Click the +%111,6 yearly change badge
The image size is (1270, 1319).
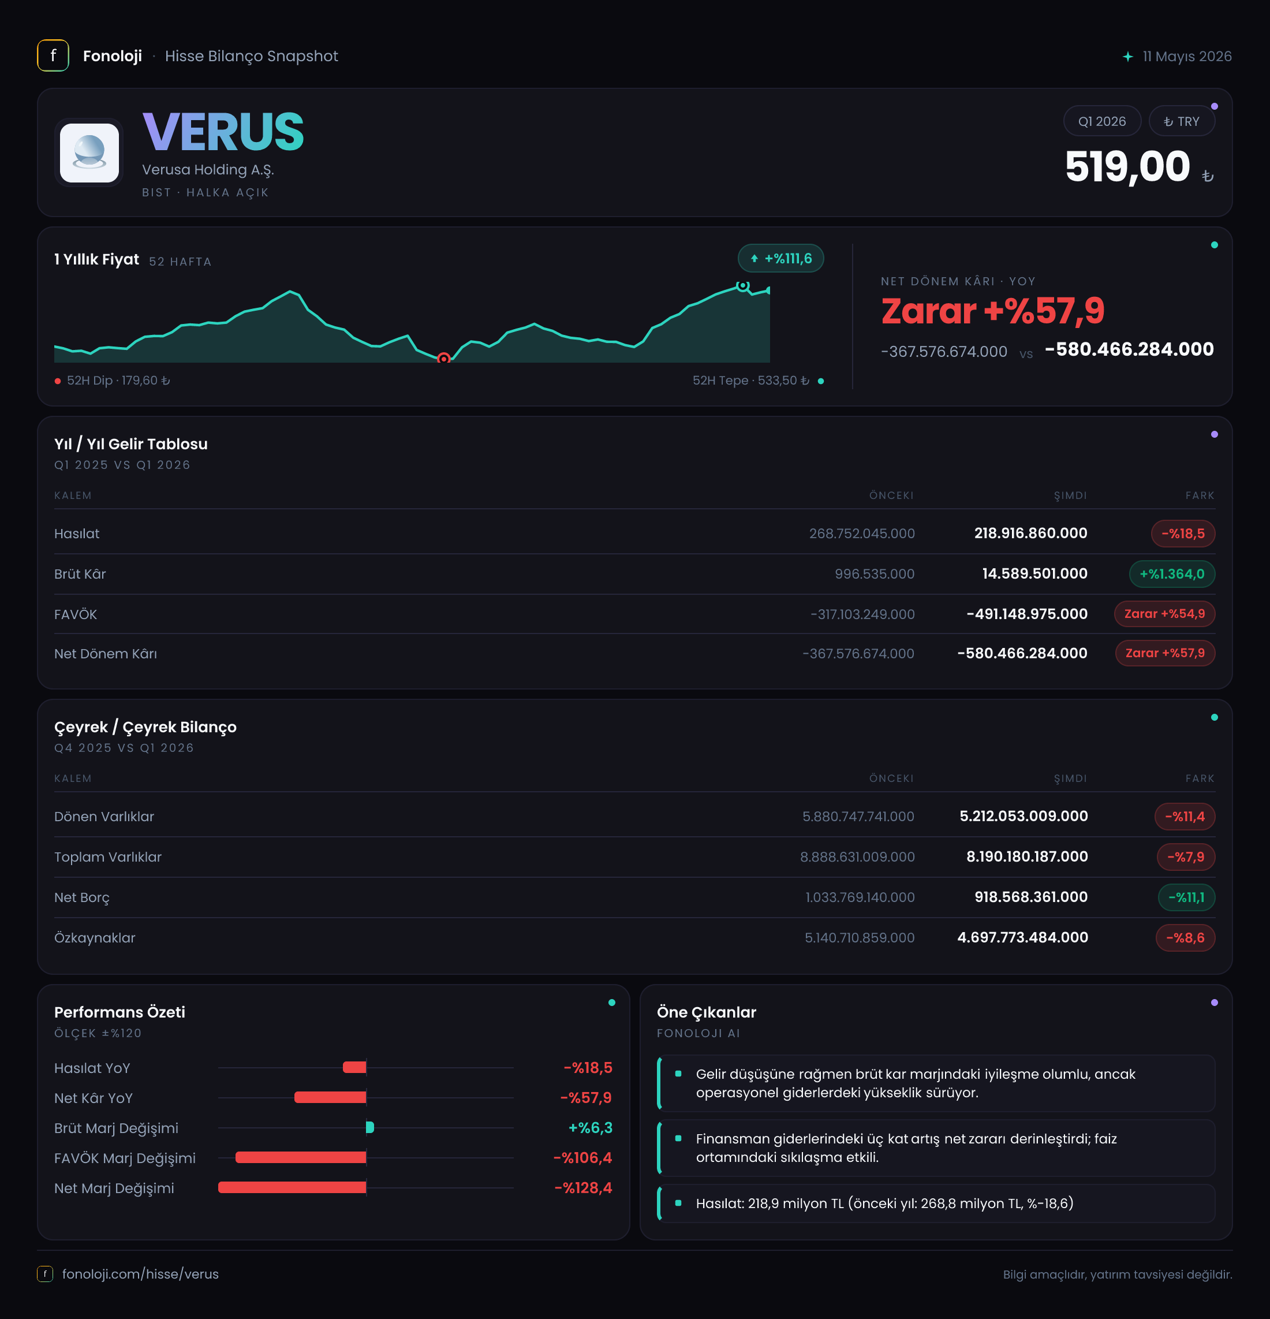[x=781, y=258]
